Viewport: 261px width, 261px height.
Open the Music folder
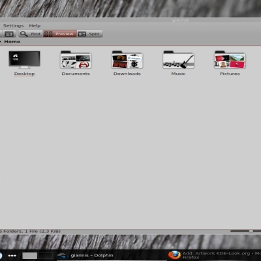pos(178,59)
